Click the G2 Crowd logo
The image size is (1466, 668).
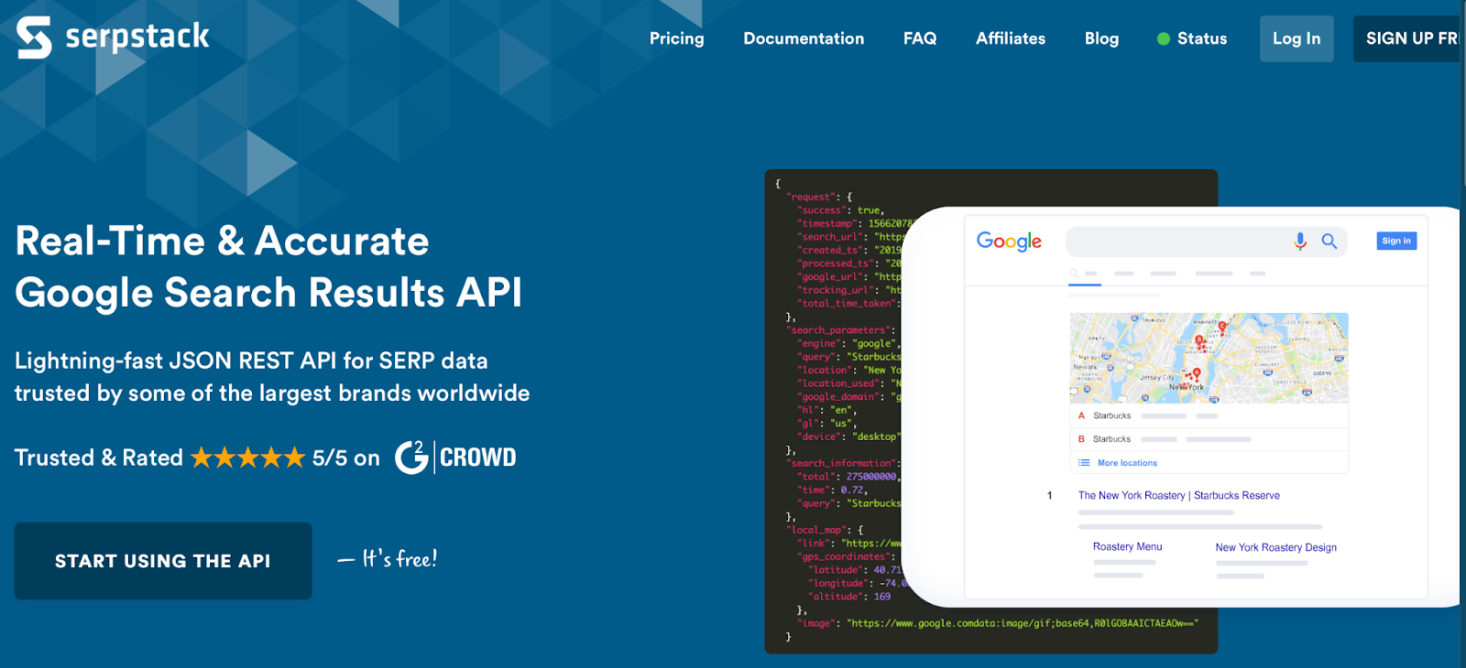pyautogui.click(x=455, y=457)
